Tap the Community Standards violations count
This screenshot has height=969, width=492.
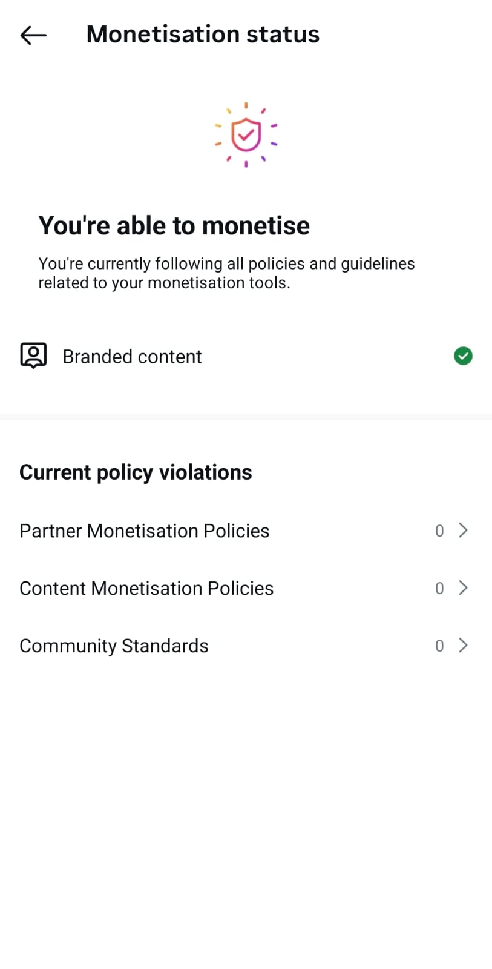click(x=439, y=646)
